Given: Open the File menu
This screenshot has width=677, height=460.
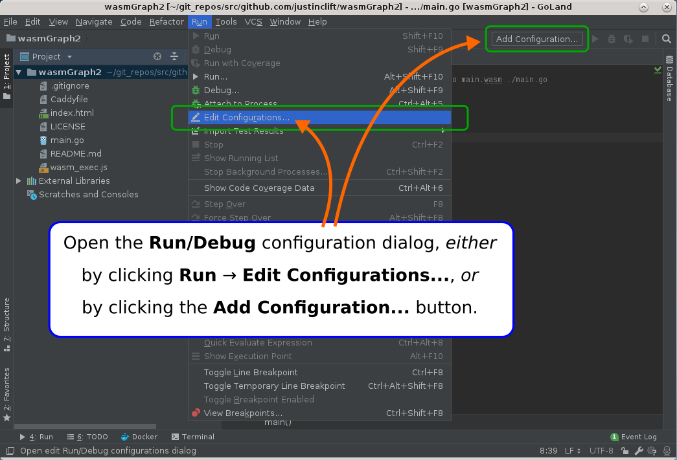Looking at the screenshot, I should click(10, 21).
